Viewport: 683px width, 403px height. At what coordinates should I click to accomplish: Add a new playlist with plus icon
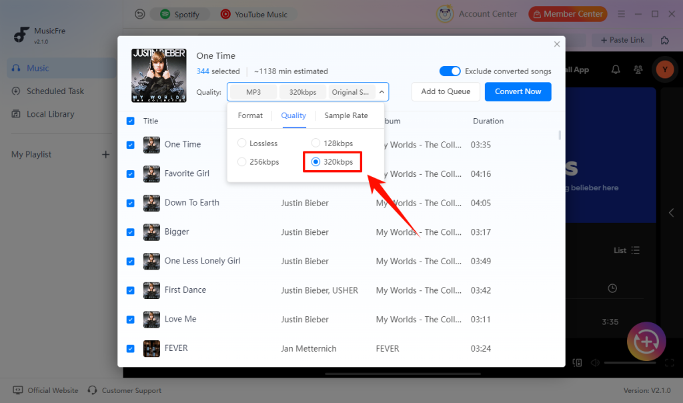(x=105, y=155)
